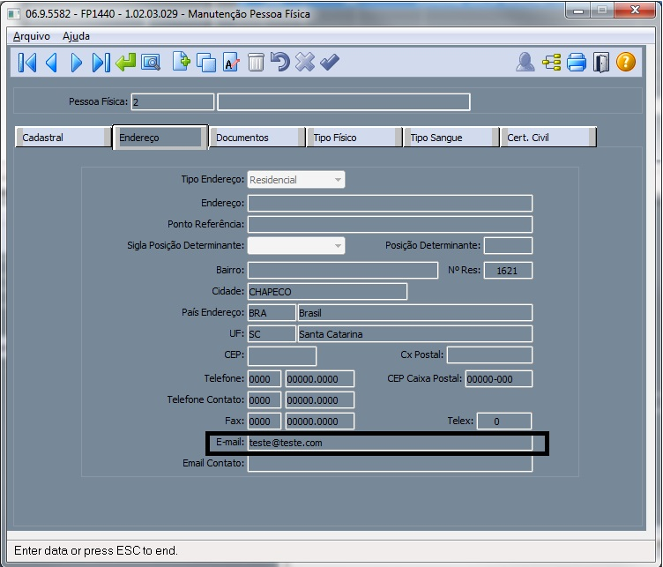Open help question mark icon
This screenshot has width=663, height=567.
(x=626, y=62)
